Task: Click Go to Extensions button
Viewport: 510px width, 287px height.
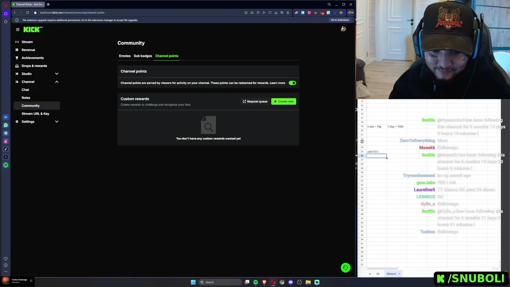Action: 339,20
